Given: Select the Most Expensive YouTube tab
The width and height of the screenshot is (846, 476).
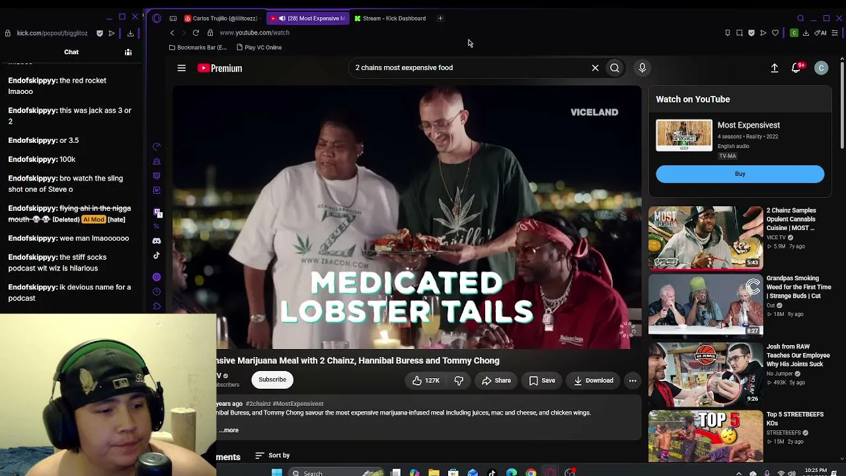Looking at the screenshot, I should pyautogui.click(x=309, y=19).
